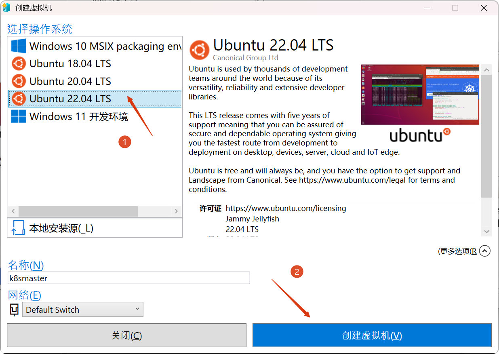Collapse the 更多选项 expander arrow
The image size is (499, 354).
tap(484, 251)
